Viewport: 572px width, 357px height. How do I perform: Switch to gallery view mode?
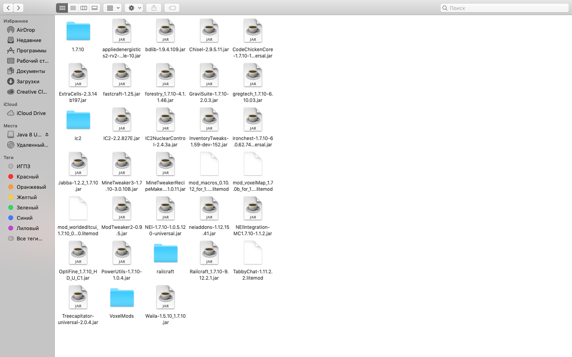pos(95,8)
